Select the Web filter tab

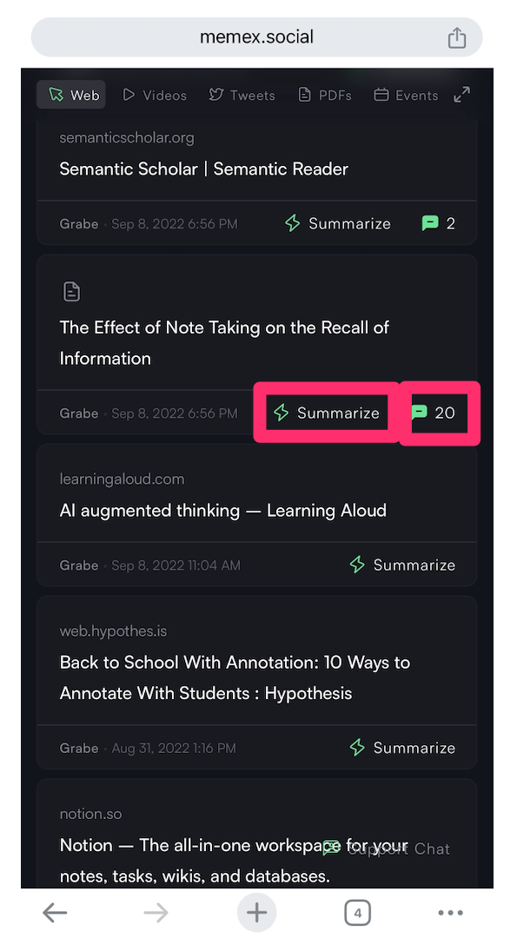point(71,95)
